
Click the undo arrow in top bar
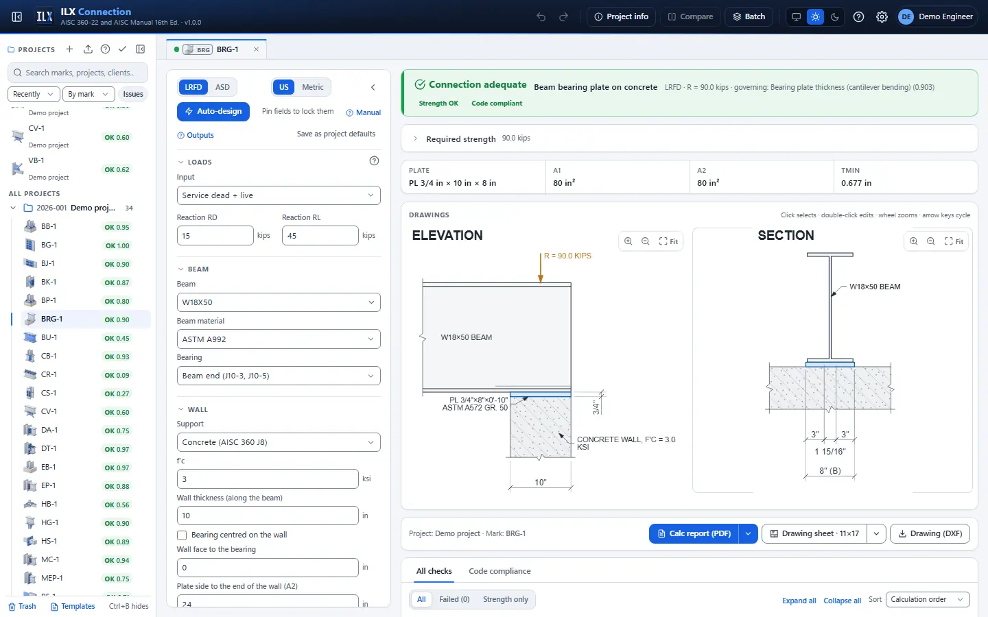click(x=541, y=16)
